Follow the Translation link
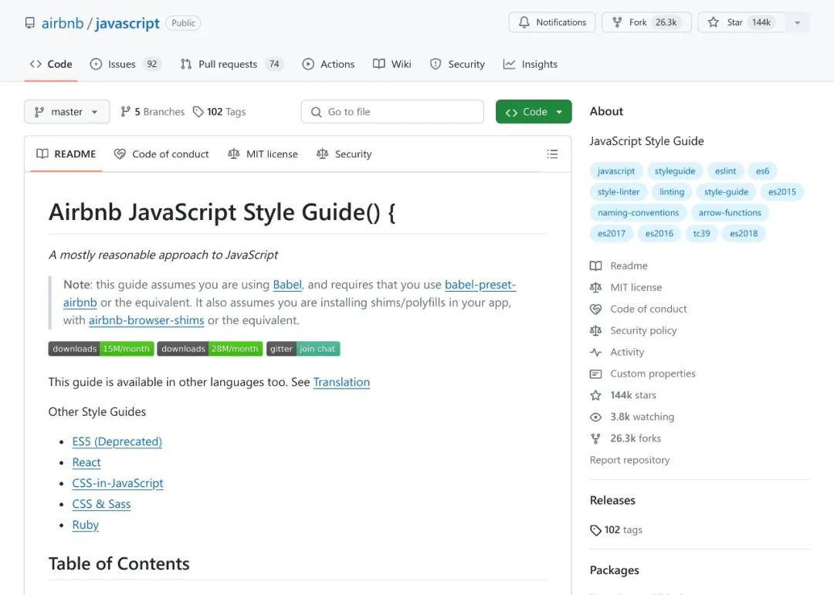 (341, 382)
